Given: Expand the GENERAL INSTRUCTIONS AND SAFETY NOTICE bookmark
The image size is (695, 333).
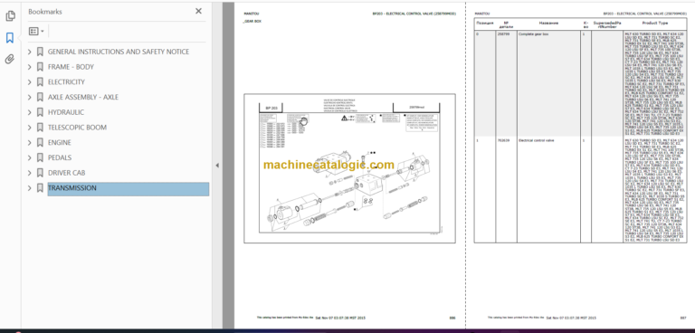Looking at the screenshot, I should point(30,52).
